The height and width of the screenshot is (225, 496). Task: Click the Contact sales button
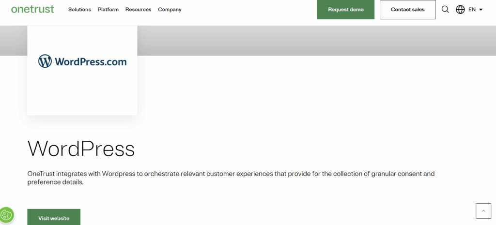408,10
